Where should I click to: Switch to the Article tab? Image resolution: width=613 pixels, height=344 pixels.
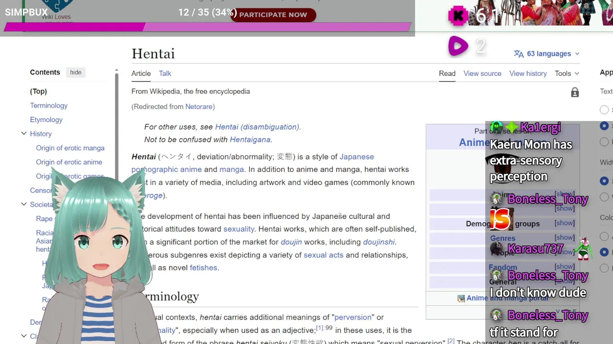tap(141, 73)
